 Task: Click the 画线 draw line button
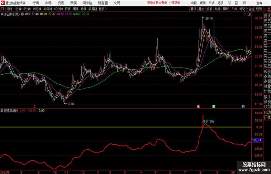pos(226,9)
